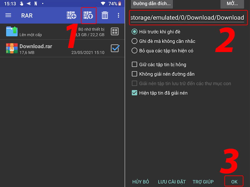Select 'Ghi đè mà không cần nhắc' option
The width and height of the screenshot is (250, 187).
pos(134,41)
